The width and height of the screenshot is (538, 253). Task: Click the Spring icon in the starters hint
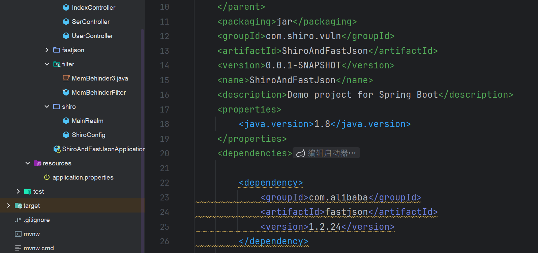pyautogui.click(x=300, y=153)
